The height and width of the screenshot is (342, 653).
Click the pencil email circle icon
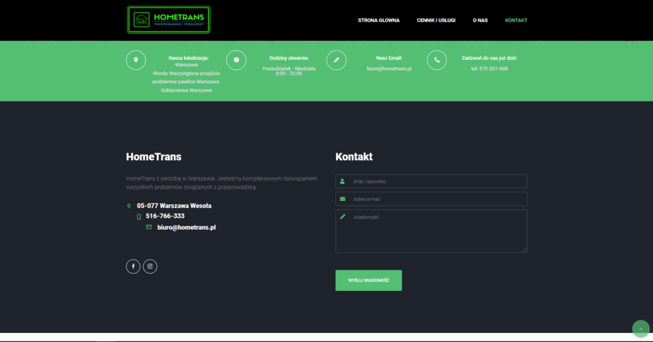pyautogui.click(x=336, y=60)
